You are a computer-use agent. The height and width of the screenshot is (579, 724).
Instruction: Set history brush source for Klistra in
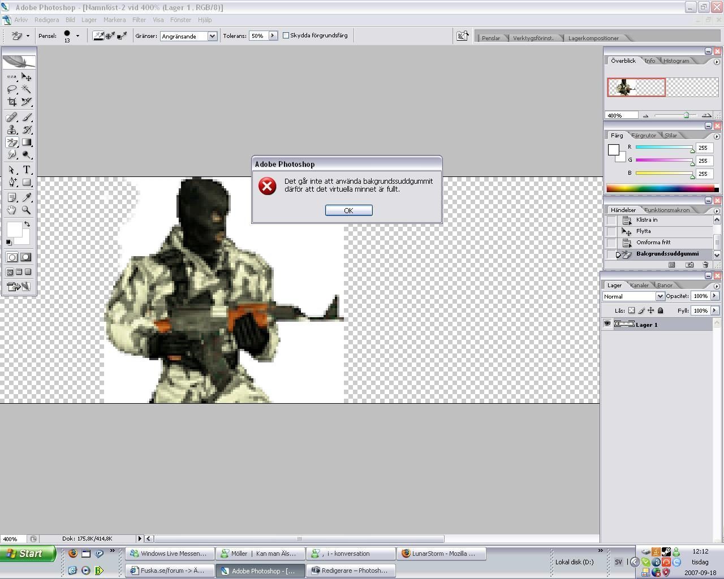(611, 220)
